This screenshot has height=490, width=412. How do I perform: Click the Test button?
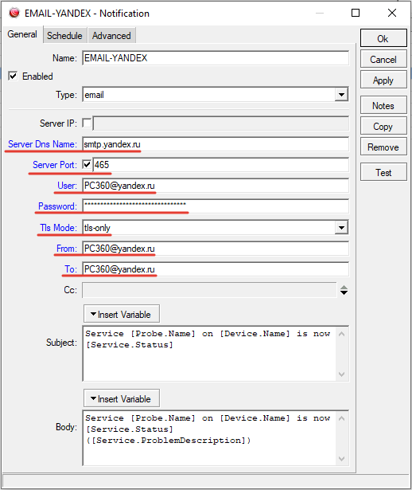383,172
